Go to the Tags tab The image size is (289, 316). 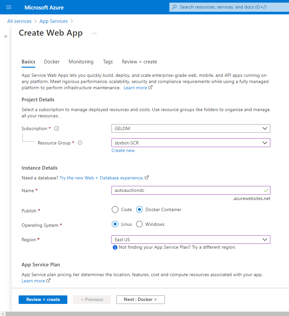tap(108, 62)
